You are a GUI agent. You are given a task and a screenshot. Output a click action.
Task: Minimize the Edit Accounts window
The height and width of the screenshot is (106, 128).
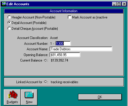tap(114, 4)
